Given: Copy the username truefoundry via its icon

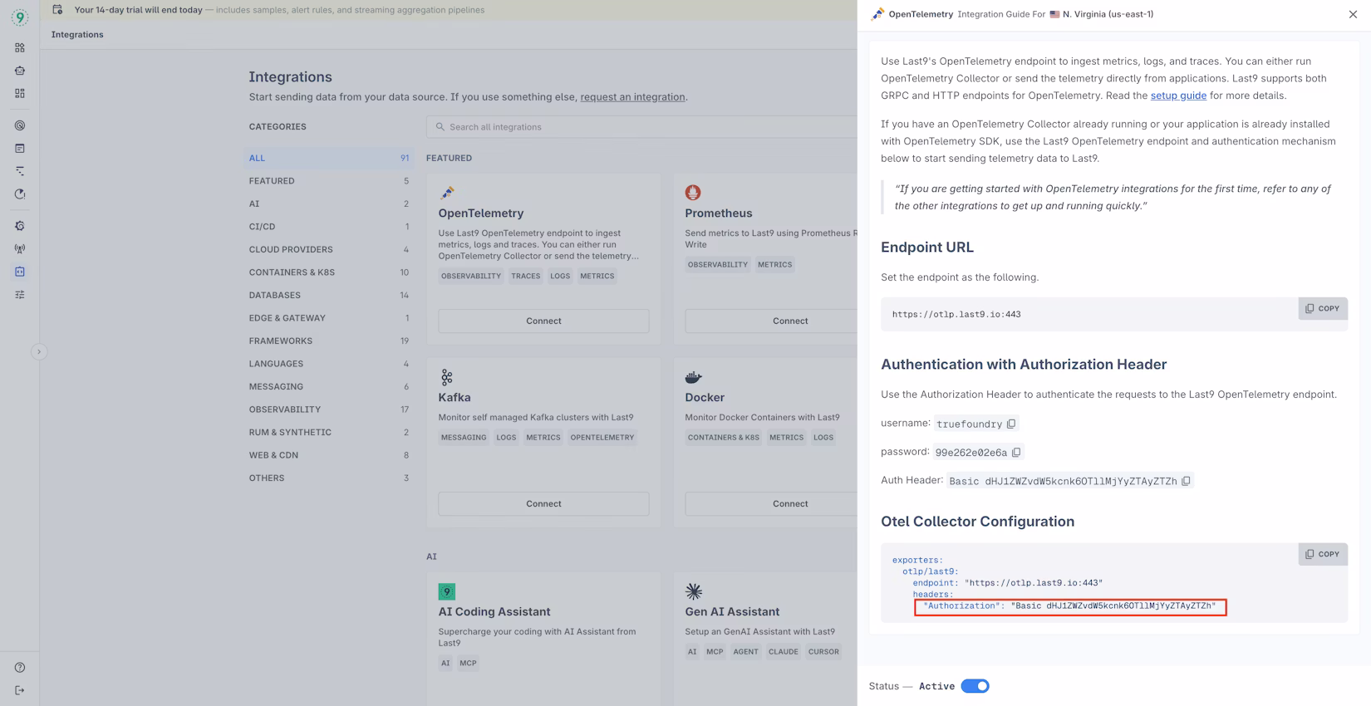Looking at the screenshot, I should coord(1011,424).
